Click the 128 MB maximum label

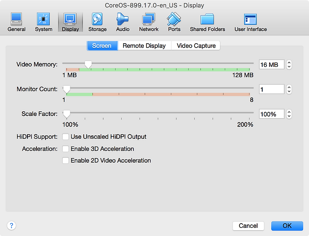pos(242,75)
